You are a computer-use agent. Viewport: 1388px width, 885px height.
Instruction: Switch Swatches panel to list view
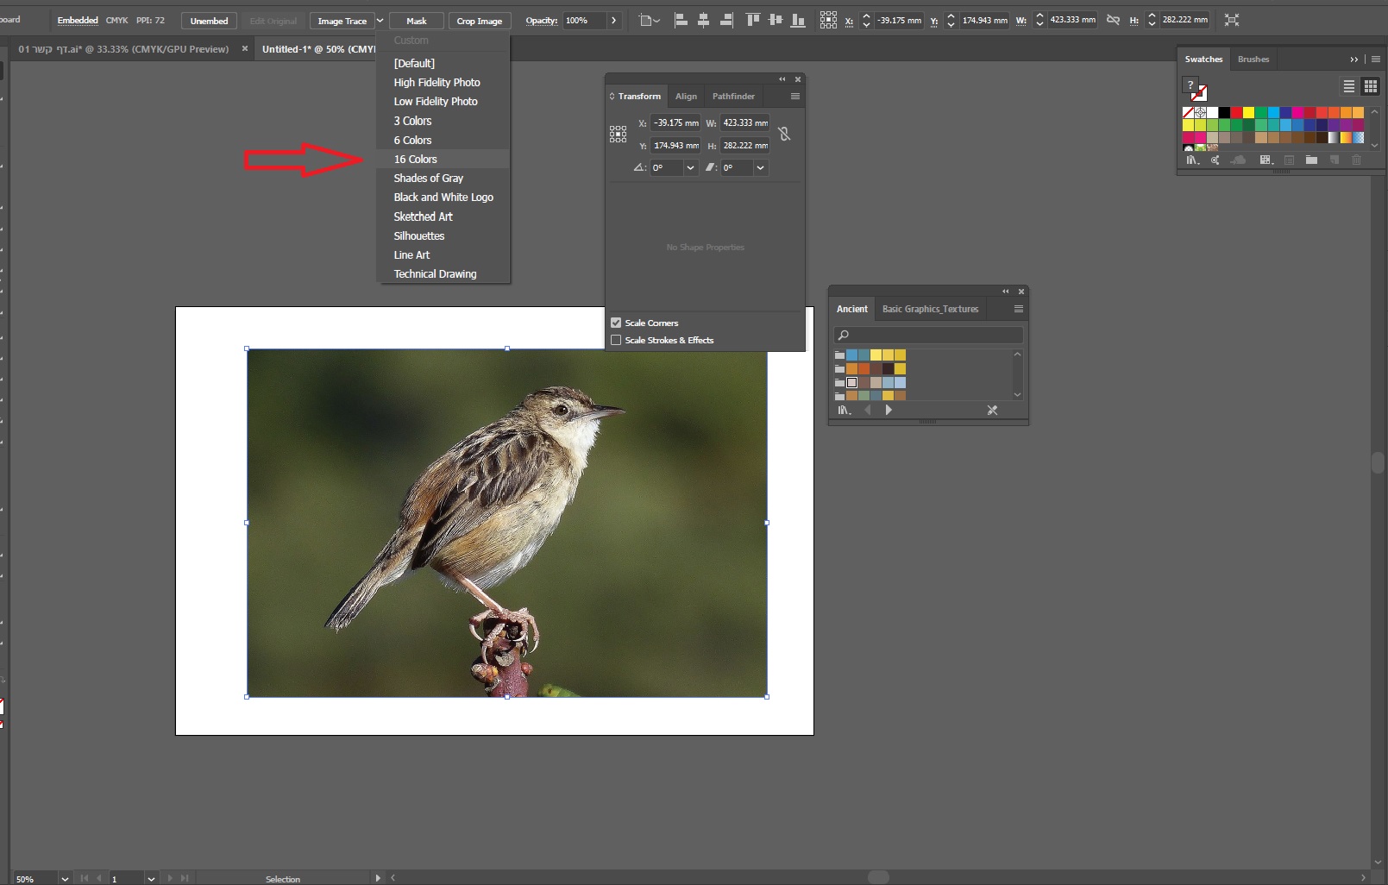pyautogui.click(x=1348, y=86)
